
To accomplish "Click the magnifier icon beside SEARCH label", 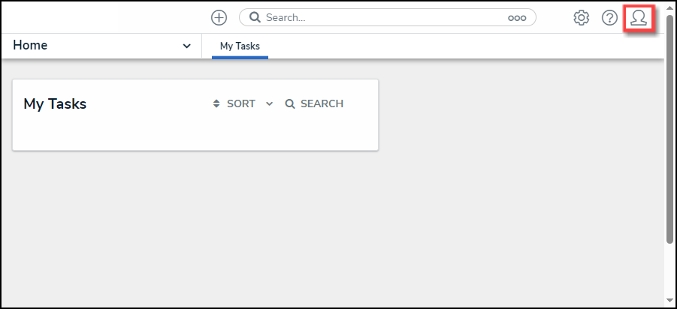I will (x=290, y=104).
